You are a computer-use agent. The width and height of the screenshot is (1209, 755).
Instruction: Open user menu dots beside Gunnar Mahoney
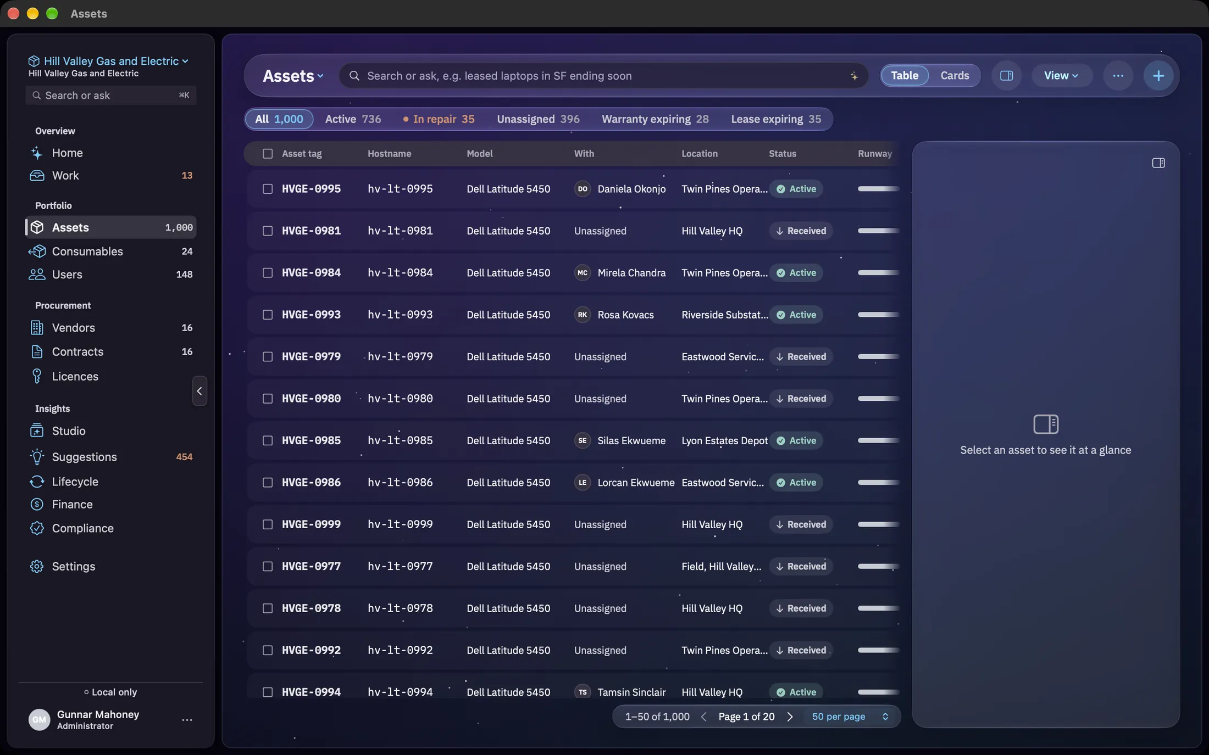pos(187,720)
